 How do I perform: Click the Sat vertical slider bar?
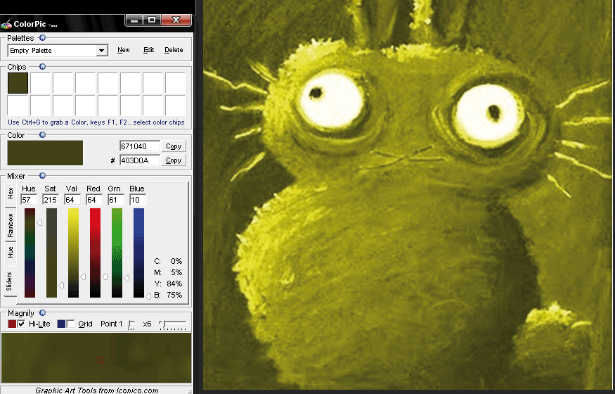(x=51, y=253)
